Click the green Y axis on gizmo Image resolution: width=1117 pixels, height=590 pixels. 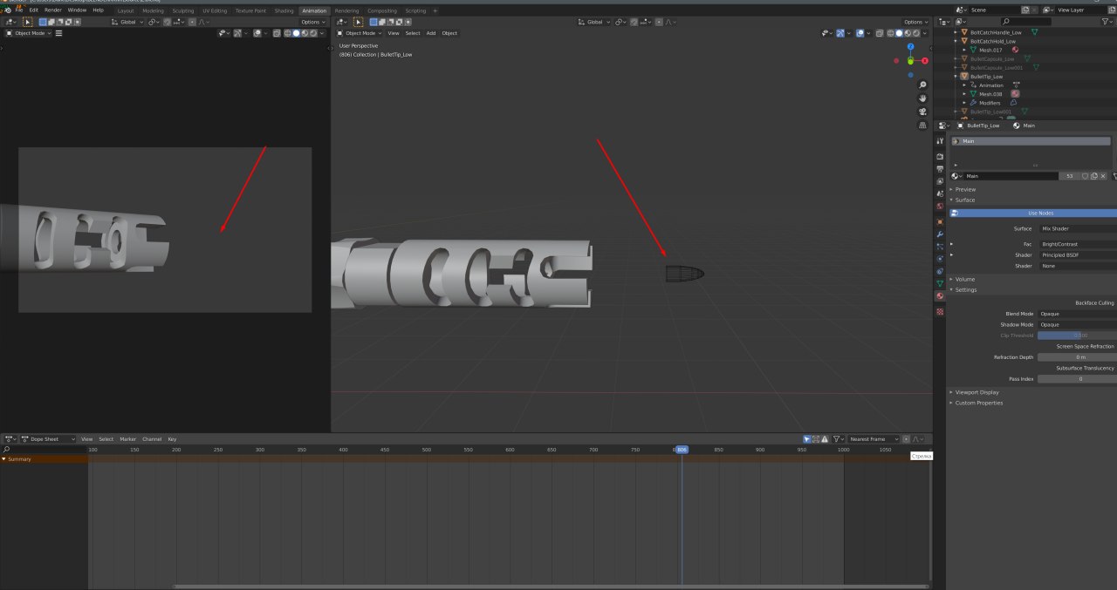[x=910, y=61]
